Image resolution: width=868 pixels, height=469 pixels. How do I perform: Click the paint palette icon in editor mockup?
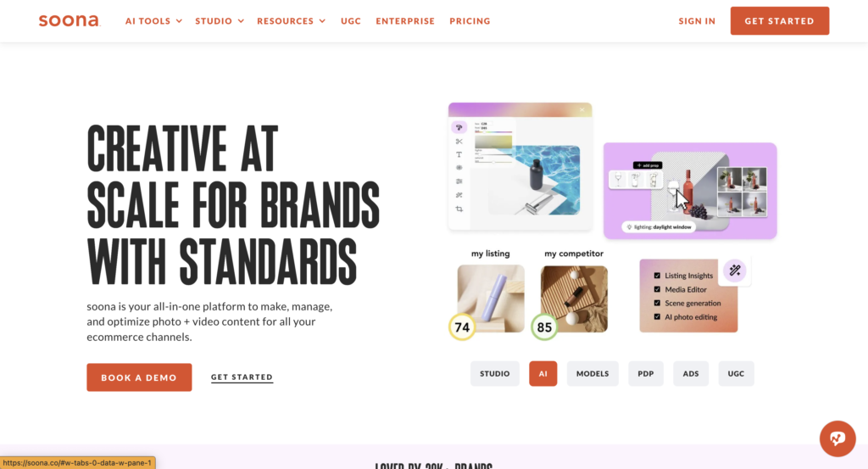click(459, 127)
